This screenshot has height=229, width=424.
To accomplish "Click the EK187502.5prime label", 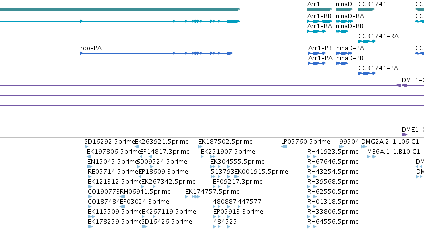I will [225, 142].
